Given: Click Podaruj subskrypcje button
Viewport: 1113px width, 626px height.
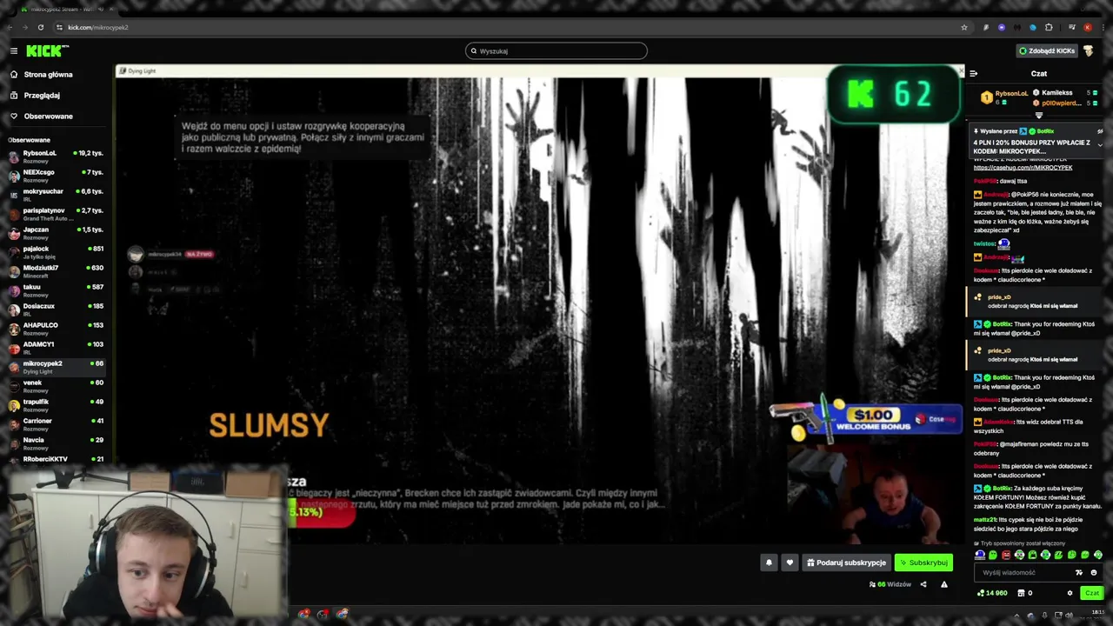Looking at the screenshot, I should coord(846,563).
